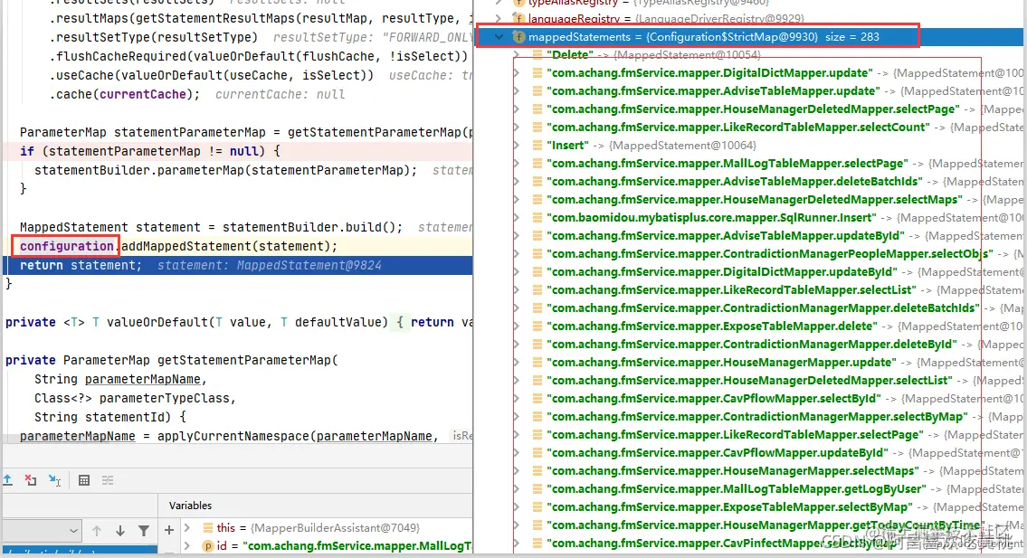Click the entry icon for SqlRunner.Insert
This screenshot has height=558, width=1027.
(x=537, y=217)
